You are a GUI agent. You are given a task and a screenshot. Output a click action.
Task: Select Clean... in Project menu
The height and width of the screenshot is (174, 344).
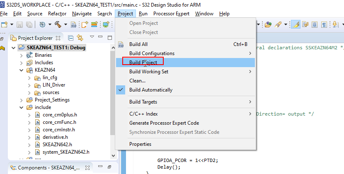coord(185,81)
